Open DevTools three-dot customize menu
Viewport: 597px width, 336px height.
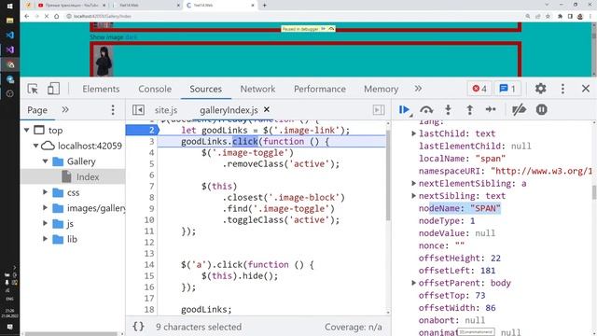(562, 89)
